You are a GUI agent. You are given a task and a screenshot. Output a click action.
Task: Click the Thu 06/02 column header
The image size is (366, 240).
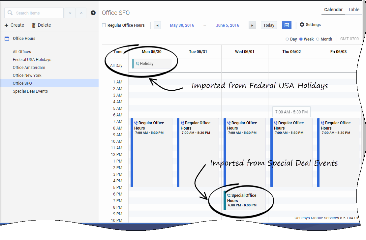point(291,52)
